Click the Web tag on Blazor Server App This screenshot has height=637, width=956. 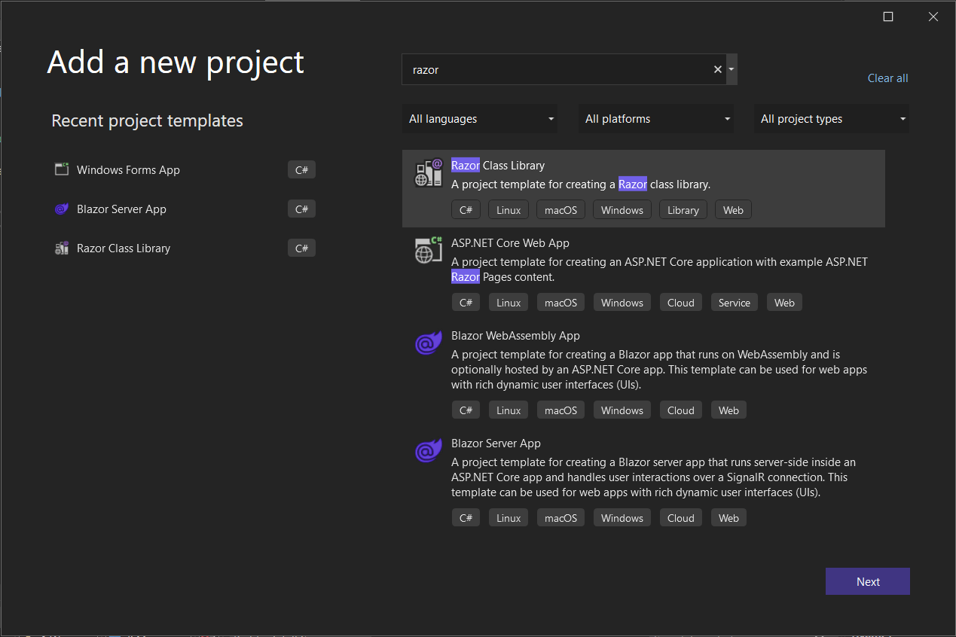click(728, 517)
